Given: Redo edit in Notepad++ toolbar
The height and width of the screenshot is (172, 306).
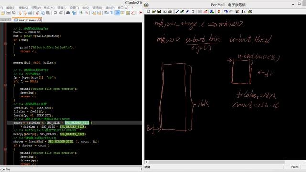Looking at the screenshot, I should click(x=61, y=13).
